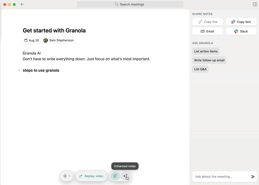Viewport: 259px width, 185px height.
Task: Go back using the left arrow
Action: point(22,4)
